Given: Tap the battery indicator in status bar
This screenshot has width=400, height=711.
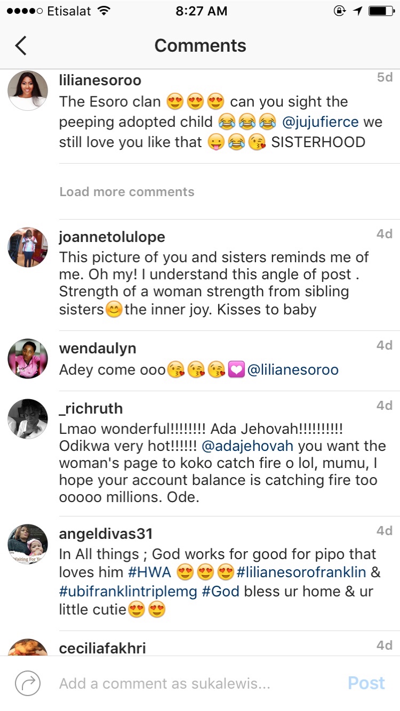Looking at the screenshot, I should pos(381,11).
